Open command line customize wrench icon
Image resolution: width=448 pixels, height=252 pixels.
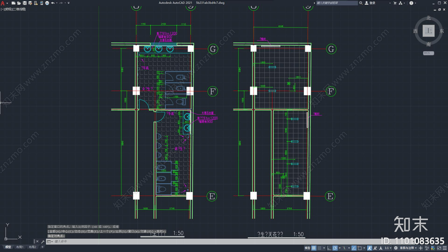[x=43, y=241]
